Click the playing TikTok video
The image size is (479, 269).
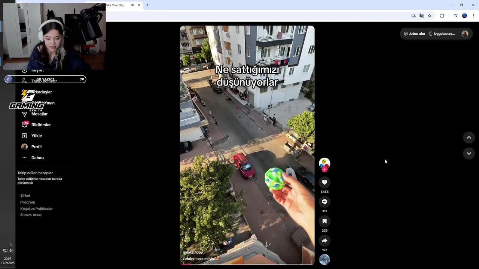click(x=247, y=145)
